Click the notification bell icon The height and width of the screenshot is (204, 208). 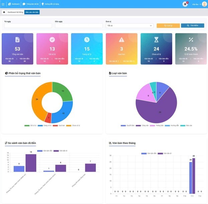click(185, 4)
